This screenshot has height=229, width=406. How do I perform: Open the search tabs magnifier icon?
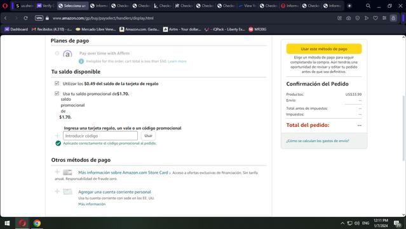(368, 6)
